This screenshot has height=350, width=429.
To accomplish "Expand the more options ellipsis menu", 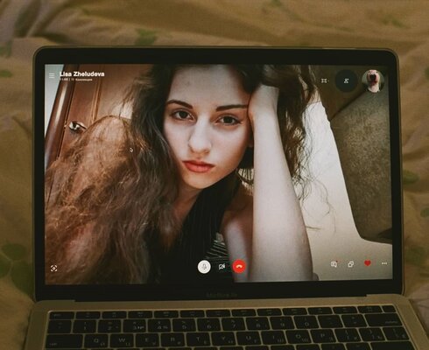I will tap(384, 263).
